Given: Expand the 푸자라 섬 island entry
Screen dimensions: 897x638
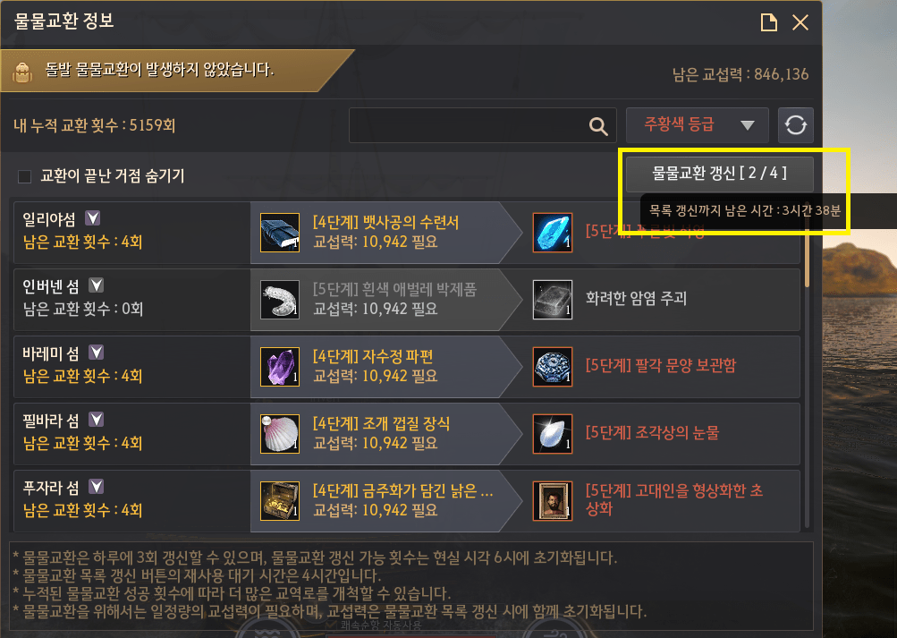Looking at the screenshot, I should coord(96,487).
